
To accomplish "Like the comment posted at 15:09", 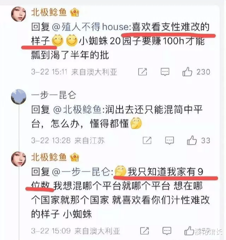I will tap(189, 231).
